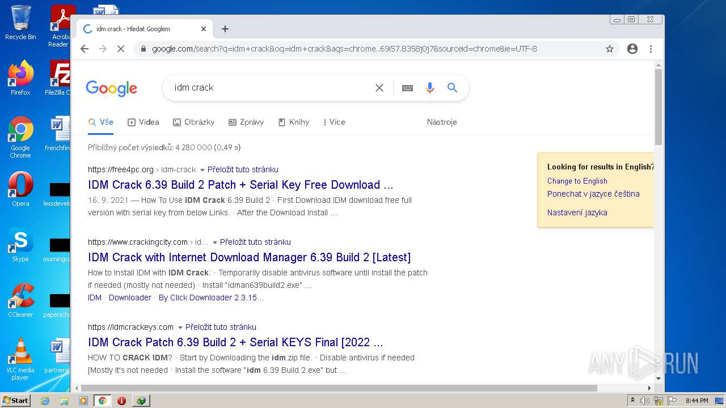
Task: Submit search with the magnifier icon
Action: click(x=452, y=88)
